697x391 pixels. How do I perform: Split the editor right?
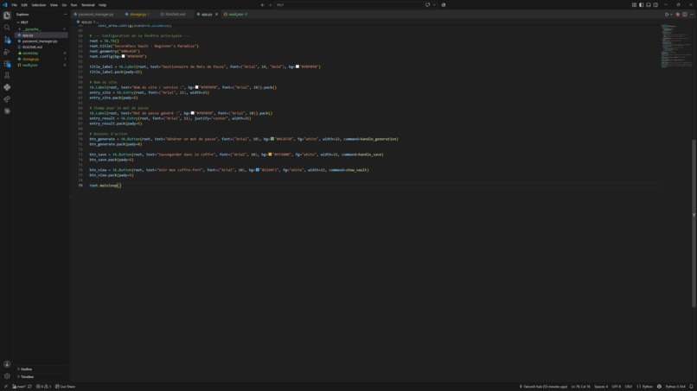pyautogui.click(x=685, y=14)
